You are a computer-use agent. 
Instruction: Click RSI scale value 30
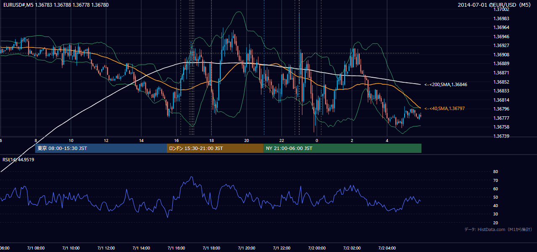click(x=495, y=214)
